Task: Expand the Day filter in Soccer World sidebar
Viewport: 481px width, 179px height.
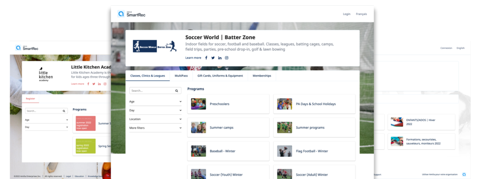Action: tap(155, 110)
